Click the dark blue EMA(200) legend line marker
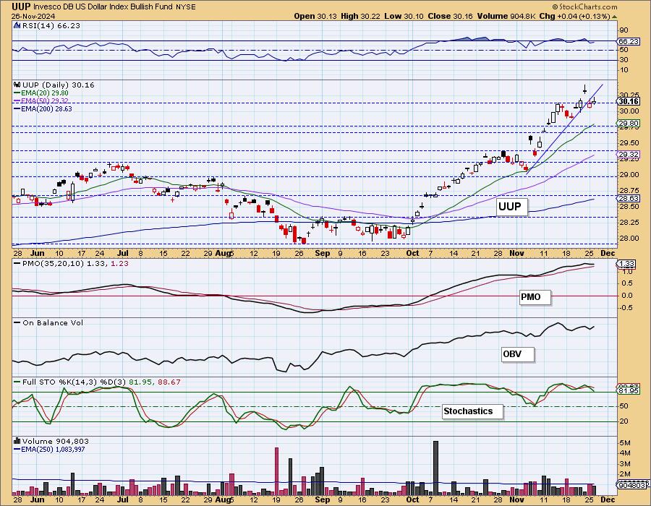The width and height of the screenshot is (651, 506). [17, 108]
